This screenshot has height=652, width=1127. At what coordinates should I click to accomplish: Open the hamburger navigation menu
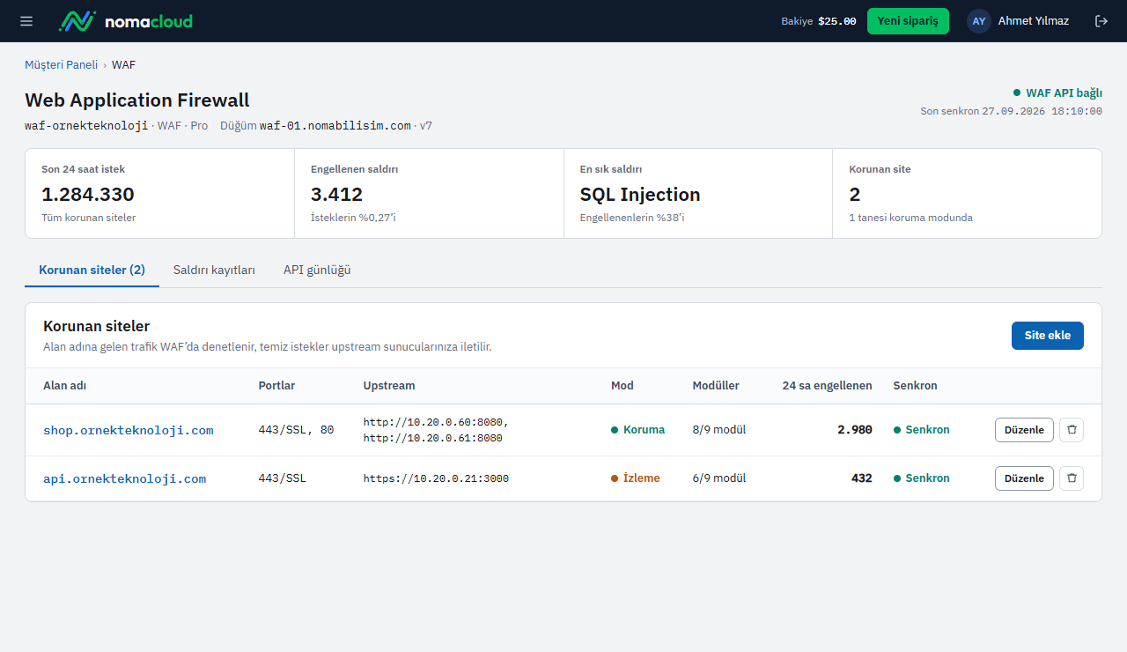26,21
